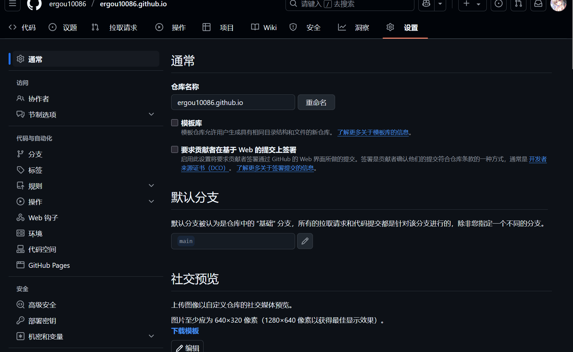Open 环境 in the sidebar
This screenshot has height=352, width=573.
click(x=86, y=233)
